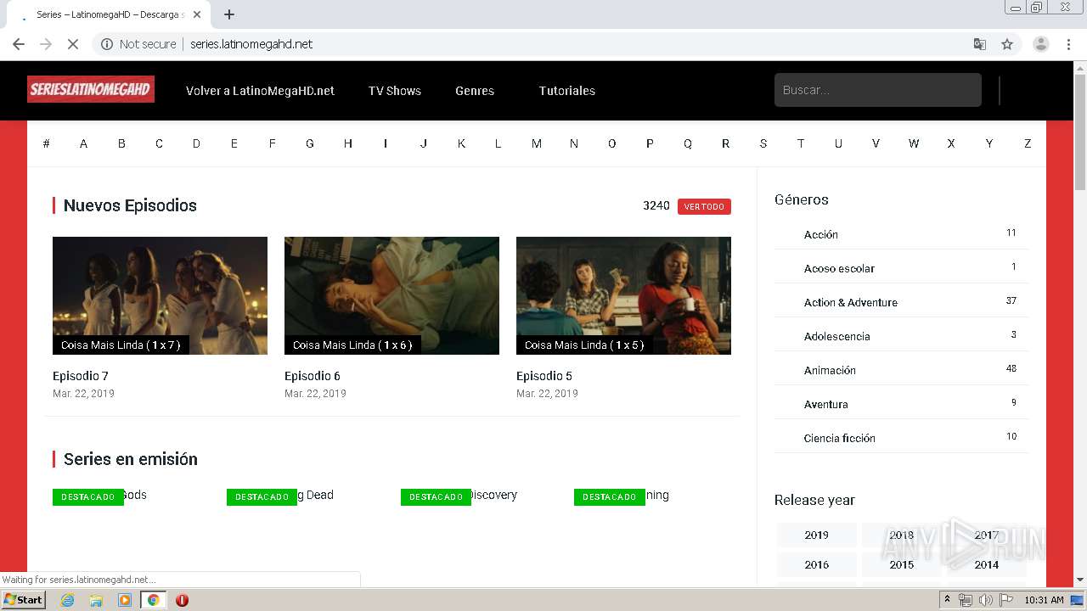Open the network tray icon
Screen dimensions: 1087x611
tap(966, 600)
